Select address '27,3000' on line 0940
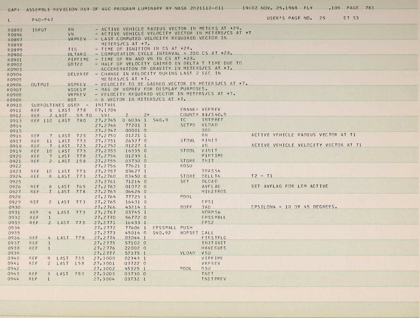This screenshot has height=318, width=420. 104,258
